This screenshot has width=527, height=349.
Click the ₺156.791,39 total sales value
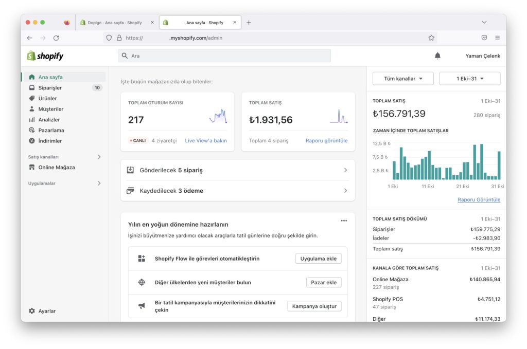tap(399, 114)
